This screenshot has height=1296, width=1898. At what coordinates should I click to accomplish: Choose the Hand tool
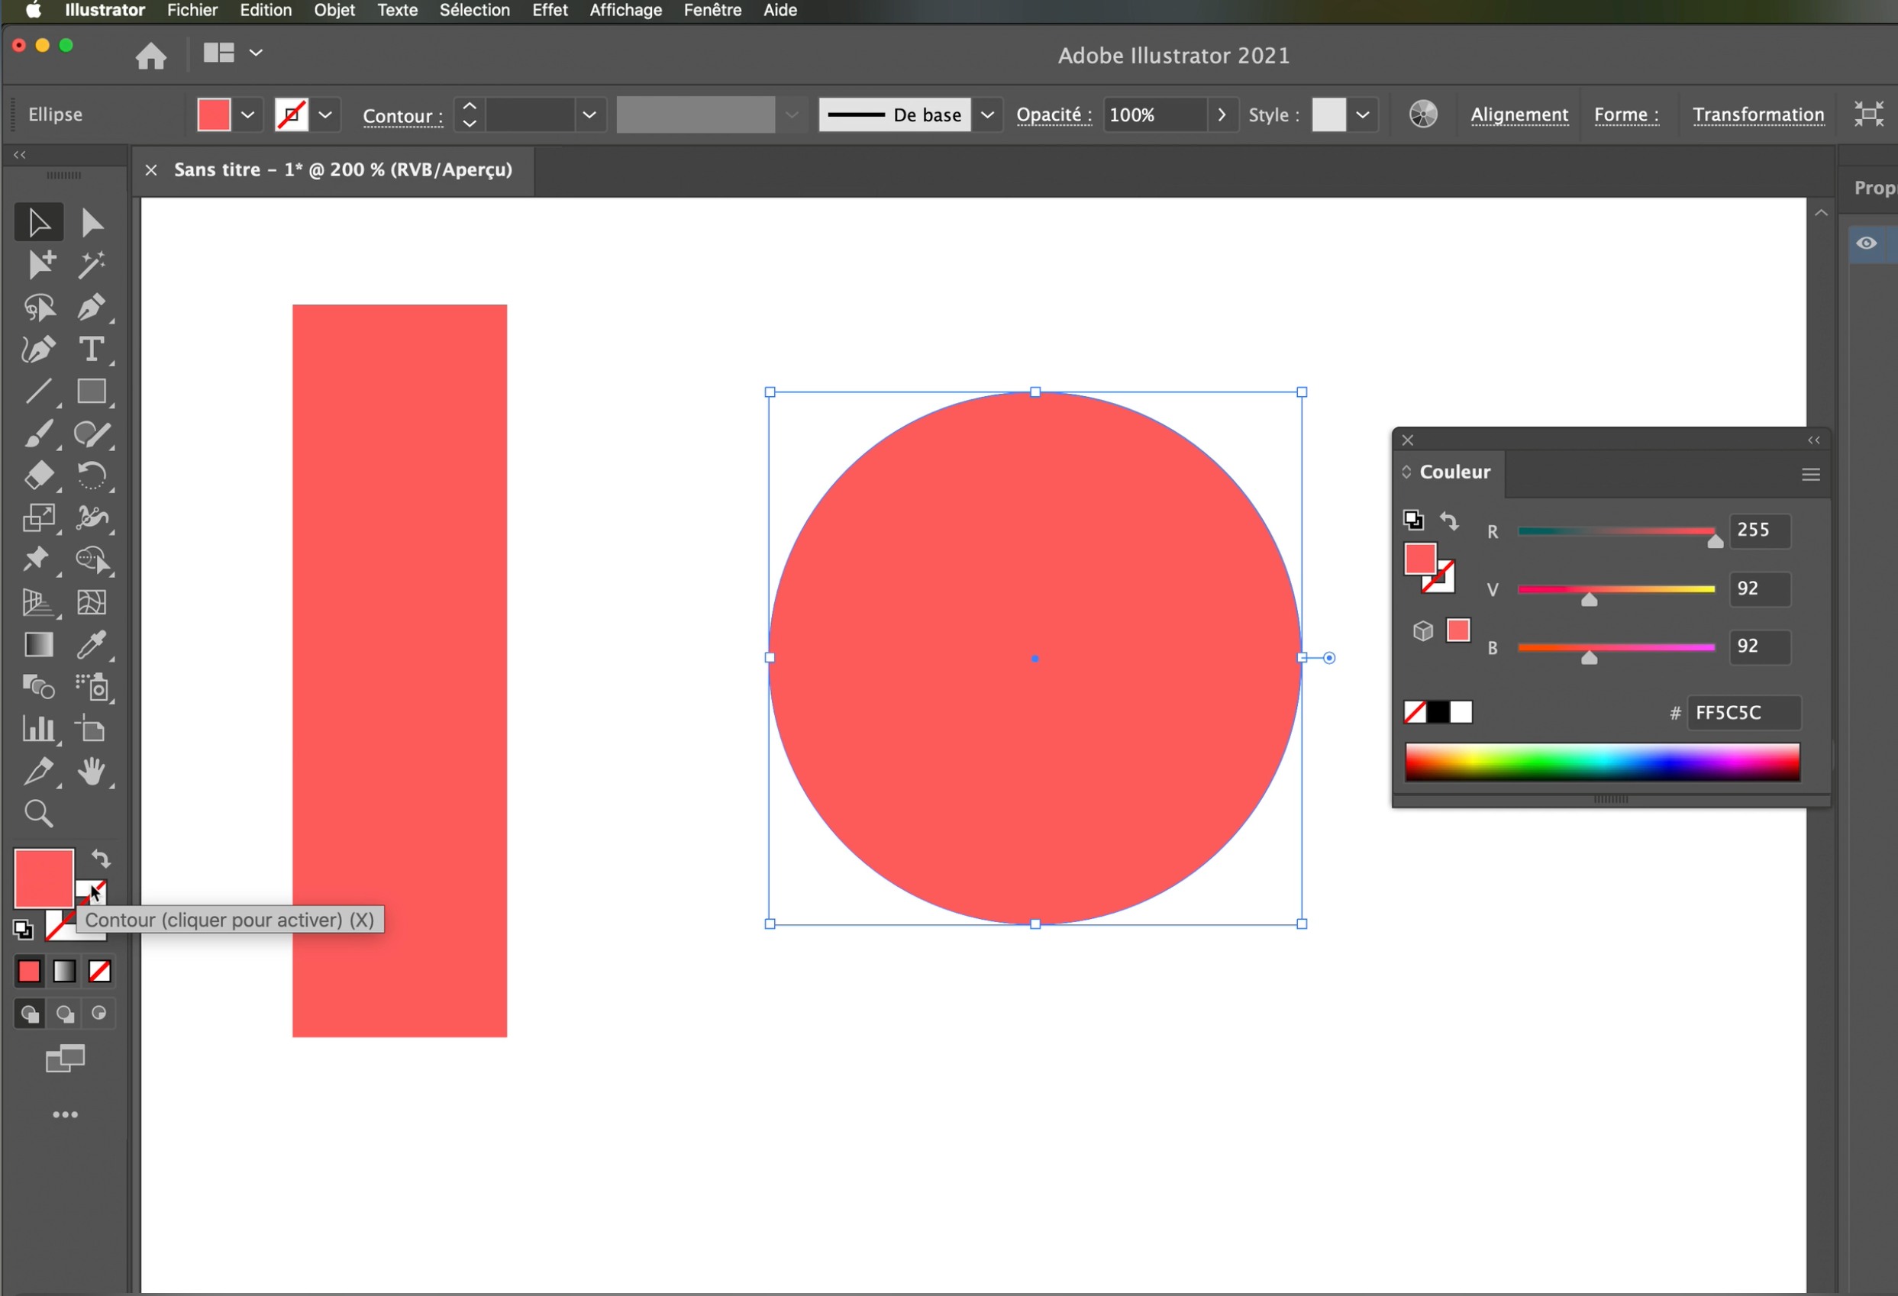click(x=91, y=771)
